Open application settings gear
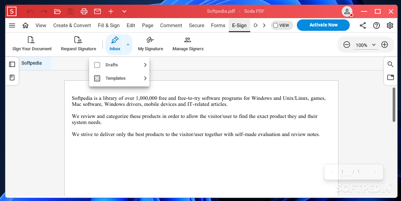 (390, 25)
